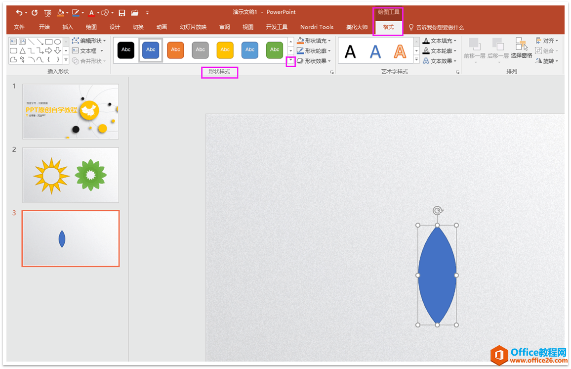Screen dimensions: 571x369
Task: Start slideshow from beginning icon
Action: tap(48, 13)
